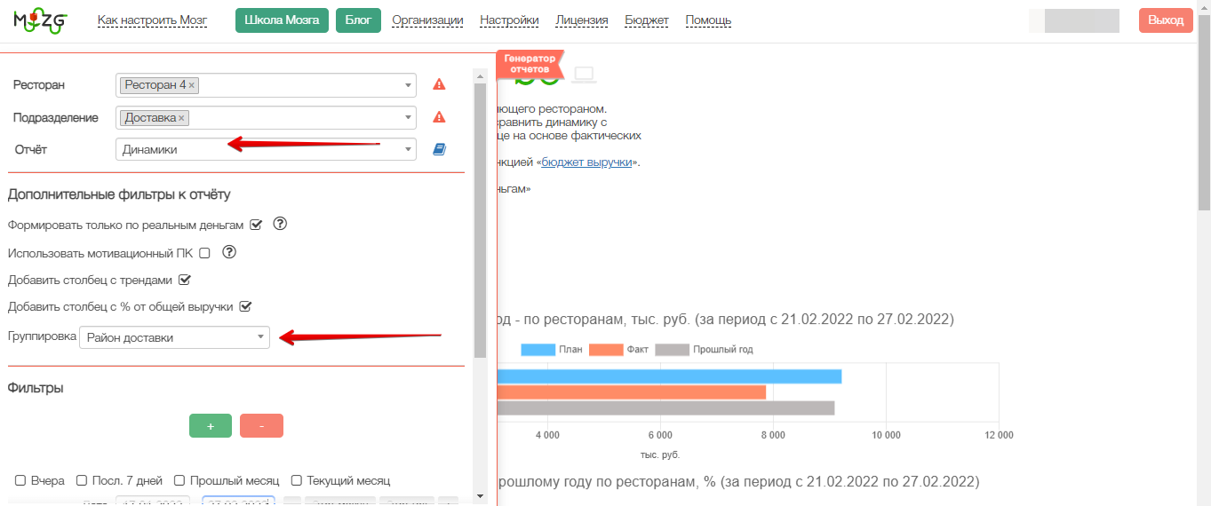Image resolution: width=1211 pixels, height=506 pixels.
Task: Open the Блог button
Action: [x=358, y=20]
